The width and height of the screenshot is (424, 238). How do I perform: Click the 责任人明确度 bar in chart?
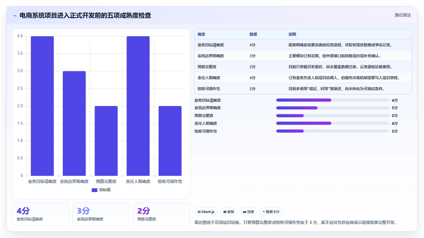(x=138, y=106)
